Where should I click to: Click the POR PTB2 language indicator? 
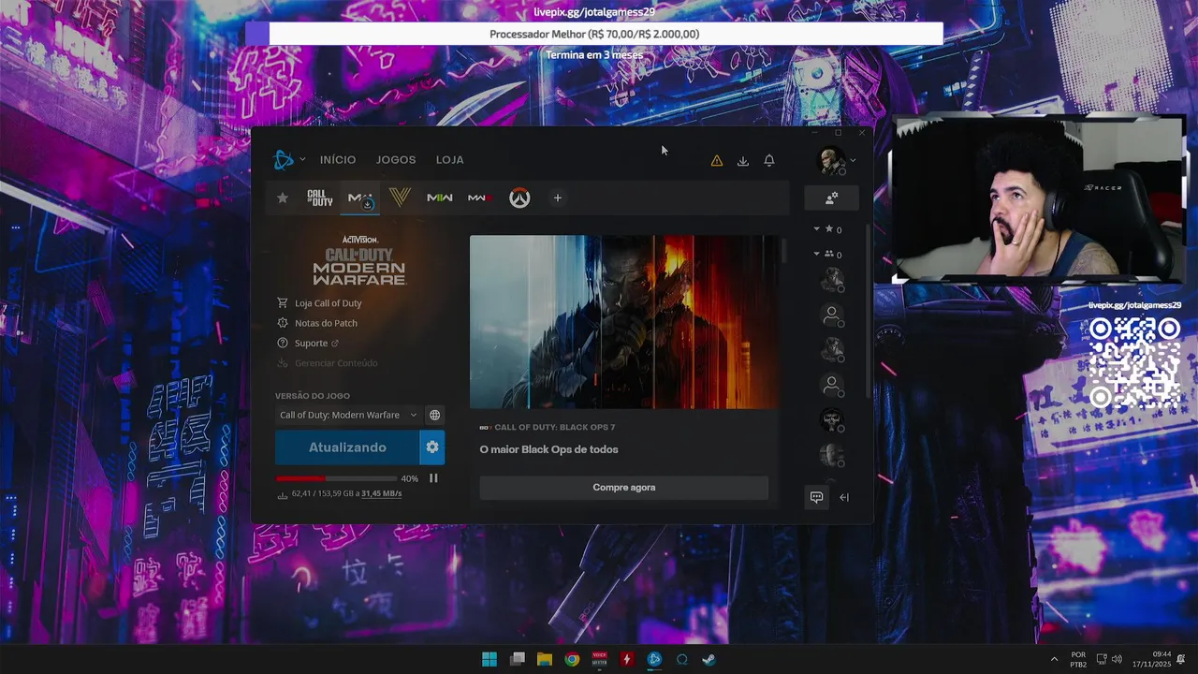click(1078, 659)
